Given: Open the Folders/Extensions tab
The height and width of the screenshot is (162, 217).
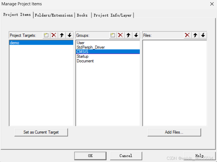Looking at the screenshot, I should click(54, 15).
